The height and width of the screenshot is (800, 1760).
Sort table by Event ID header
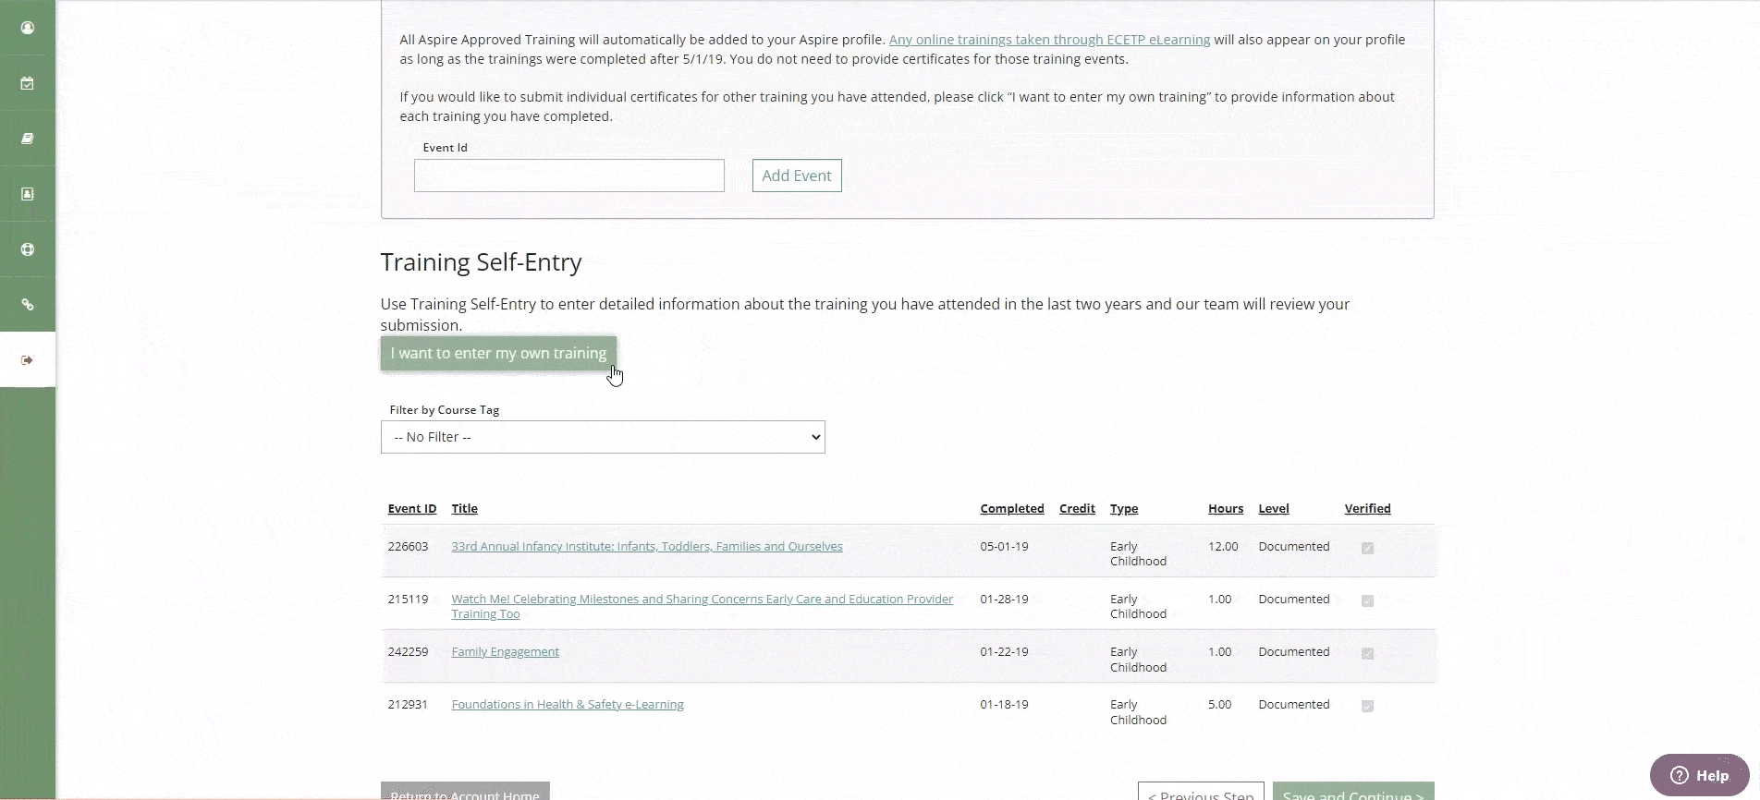click(x=411, y=509)
